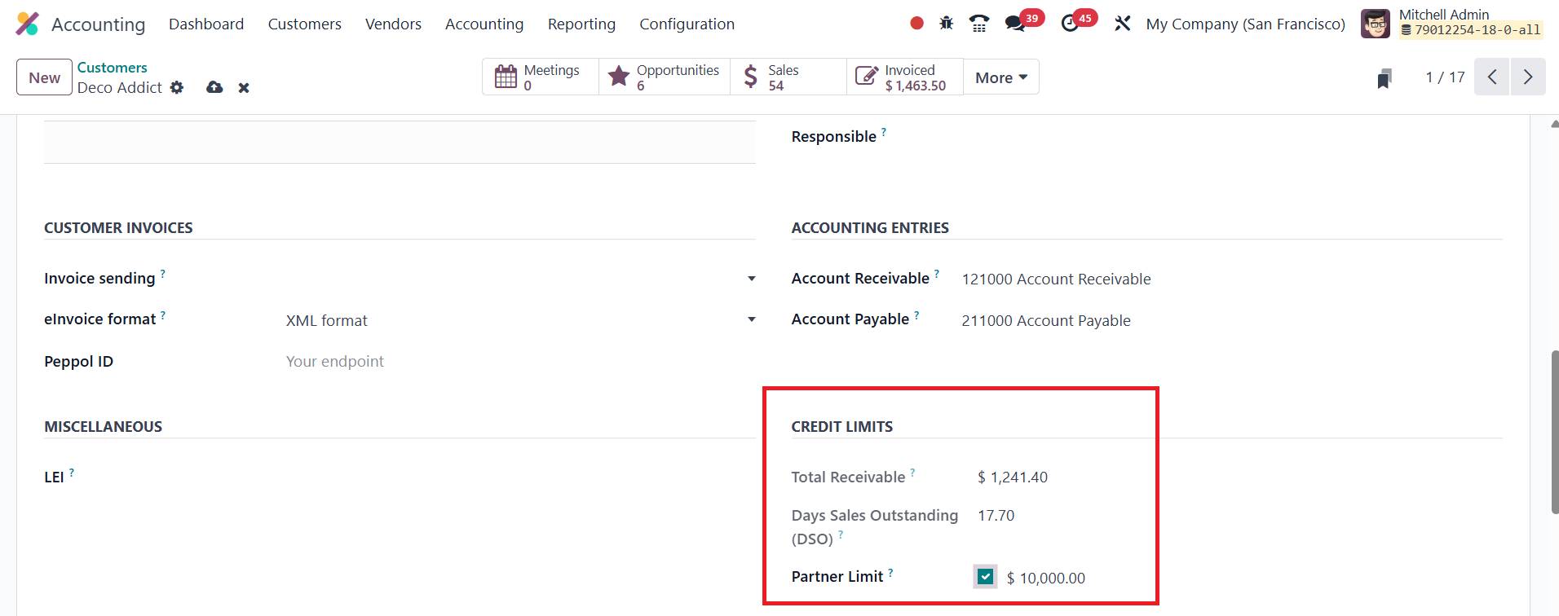
Task: Click the red recording indicator icon
Action: (916, 24)
